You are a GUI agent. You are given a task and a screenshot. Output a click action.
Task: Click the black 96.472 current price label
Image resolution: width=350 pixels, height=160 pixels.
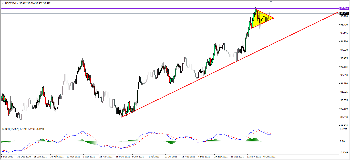click(x=344, y=13)
